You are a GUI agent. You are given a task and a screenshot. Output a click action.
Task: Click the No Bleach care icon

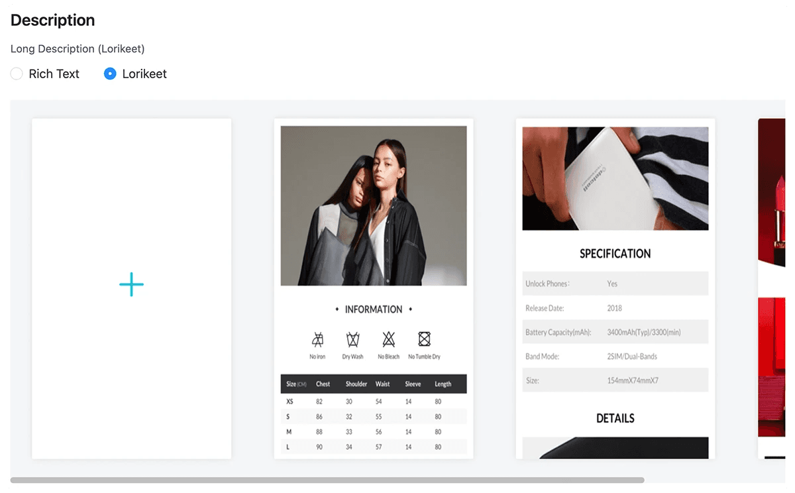(388, 340)
